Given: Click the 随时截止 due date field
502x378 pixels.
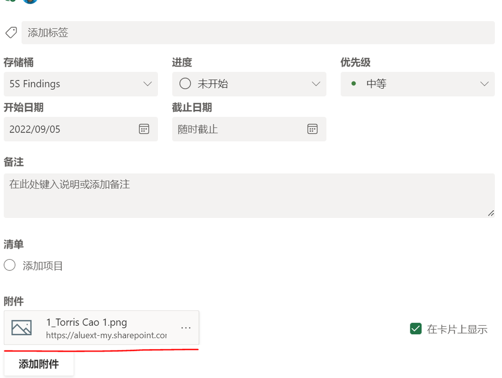Looking at the screenshot, I should click(x=249, y=129).
